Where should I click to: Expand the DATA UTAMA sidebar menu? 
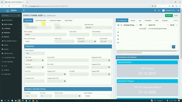[x=11, y=24]
